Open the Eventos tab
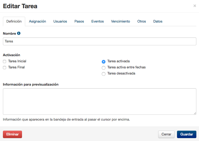Screen dimensions: 199x141 (98, 21)
